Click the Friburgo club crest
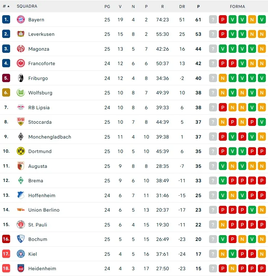The image size is (268, 276). pos(21,78)
